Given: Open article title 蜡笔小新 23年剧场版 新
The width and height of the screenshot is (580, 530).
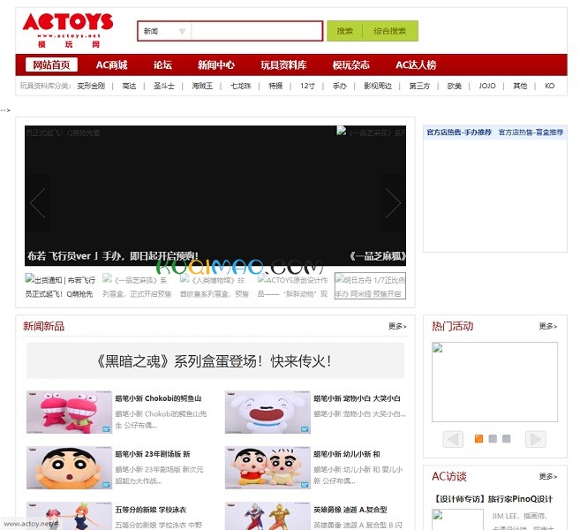Looking at the screenshot, I should [x=153, y=454].
